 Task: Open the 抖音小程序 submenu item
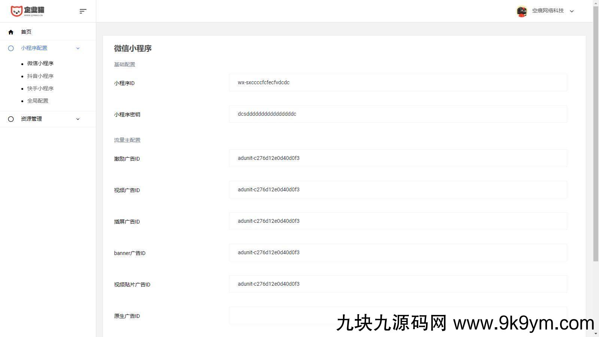click(x=40, y=76)
